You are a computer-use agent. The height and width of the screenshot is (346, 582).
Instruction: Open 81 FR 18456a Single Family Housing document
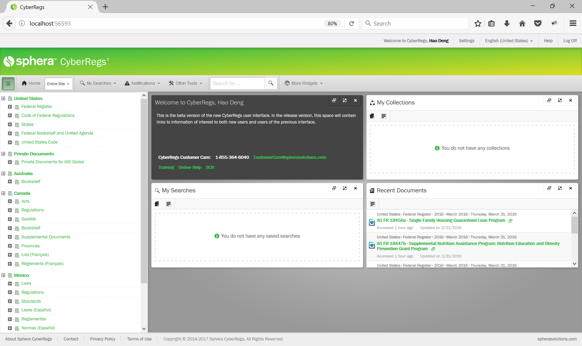click(x=441, y=220)
